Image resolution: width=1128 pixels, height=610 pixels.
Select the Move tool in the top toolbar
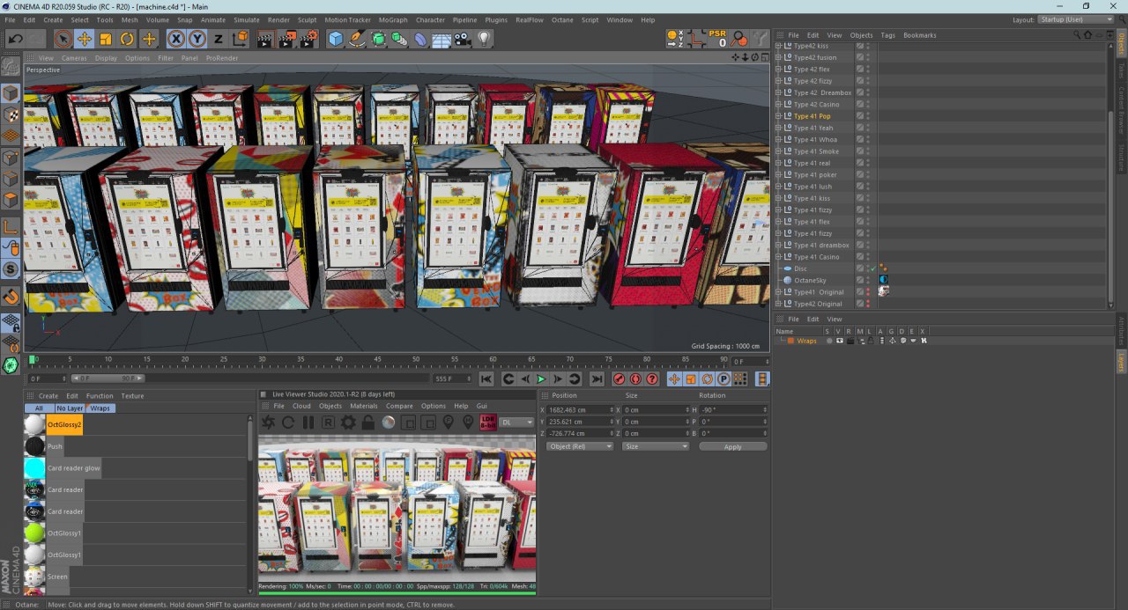(85, 39)
